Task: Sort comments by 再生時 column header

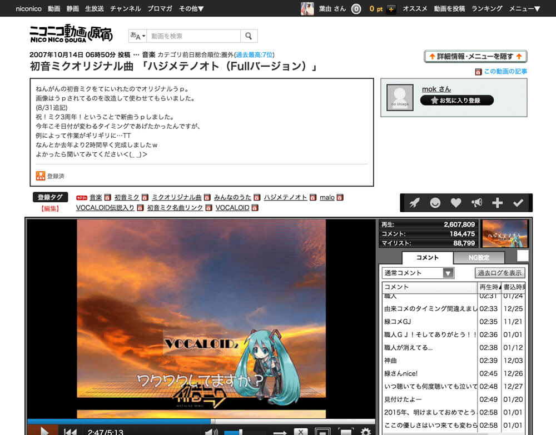Action: point(489,287)
